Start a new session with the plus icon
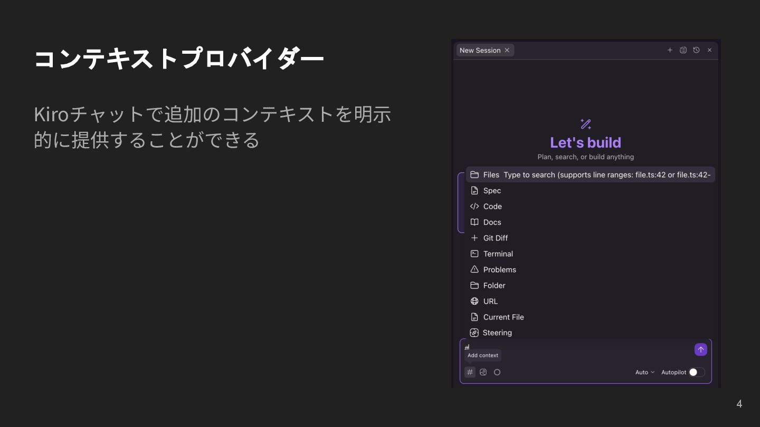760x427 pixels. click(670, 50)
